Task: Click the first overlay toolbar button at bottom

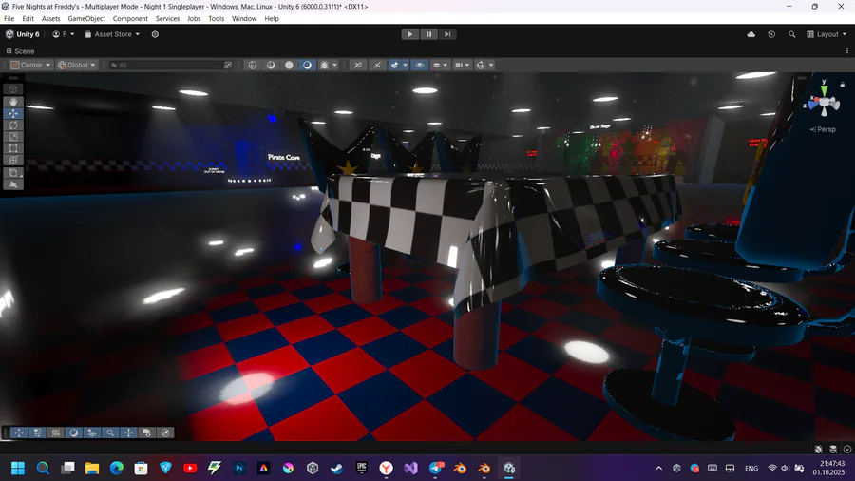Action: click(x=19, y=433)
